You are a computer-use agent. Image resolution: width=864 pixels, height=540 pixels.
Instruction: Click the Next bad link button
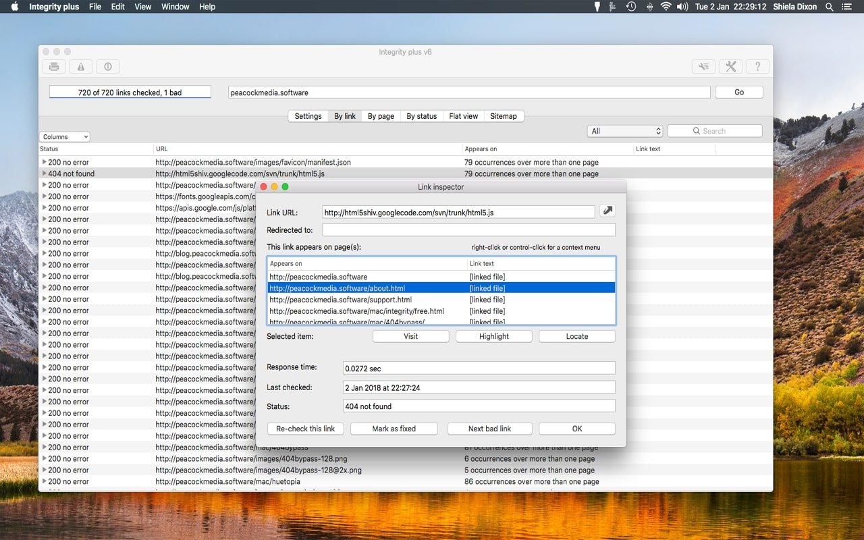pos(489,429)
